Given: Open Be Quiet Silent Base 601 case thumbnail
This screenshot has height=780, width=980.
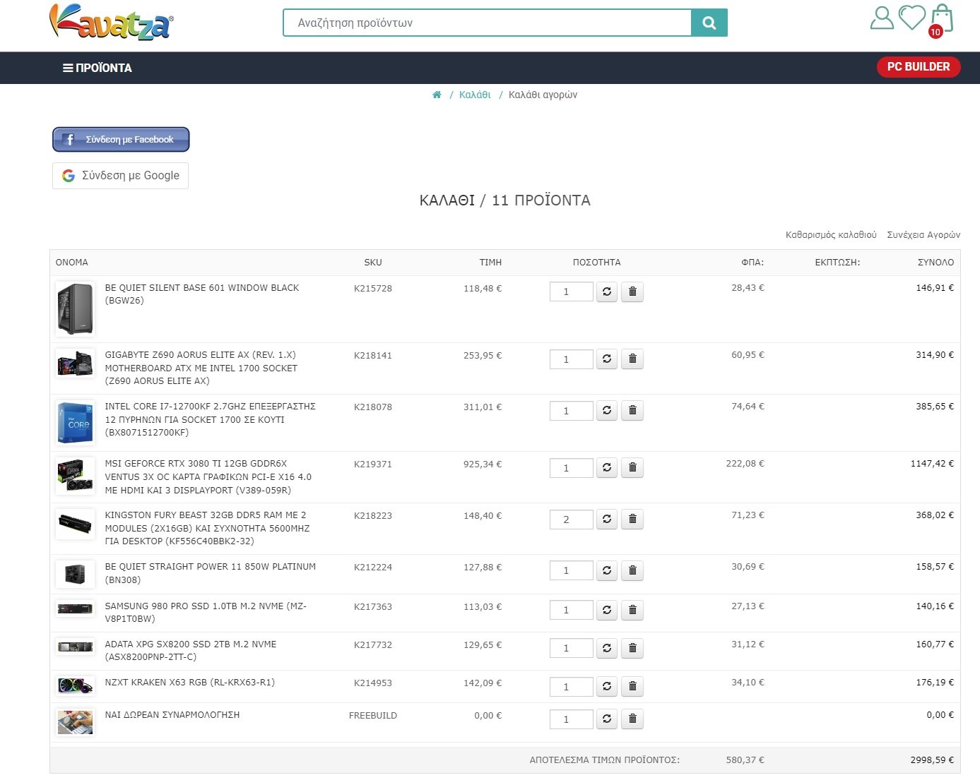Looking at the screenshot, I should pyautogui.click(x=75, y=309).
